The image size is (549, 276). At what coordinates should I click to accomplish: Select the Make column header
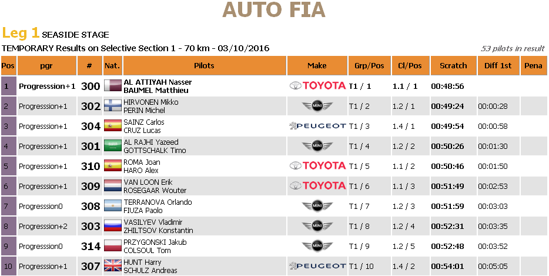317,65
